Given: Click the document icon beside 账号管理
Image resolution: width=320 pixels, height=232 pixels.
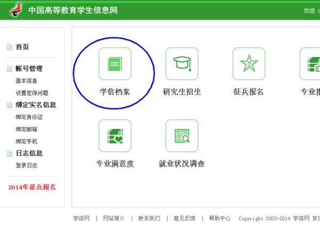Looking at the screenshot, I should [10, 69].
